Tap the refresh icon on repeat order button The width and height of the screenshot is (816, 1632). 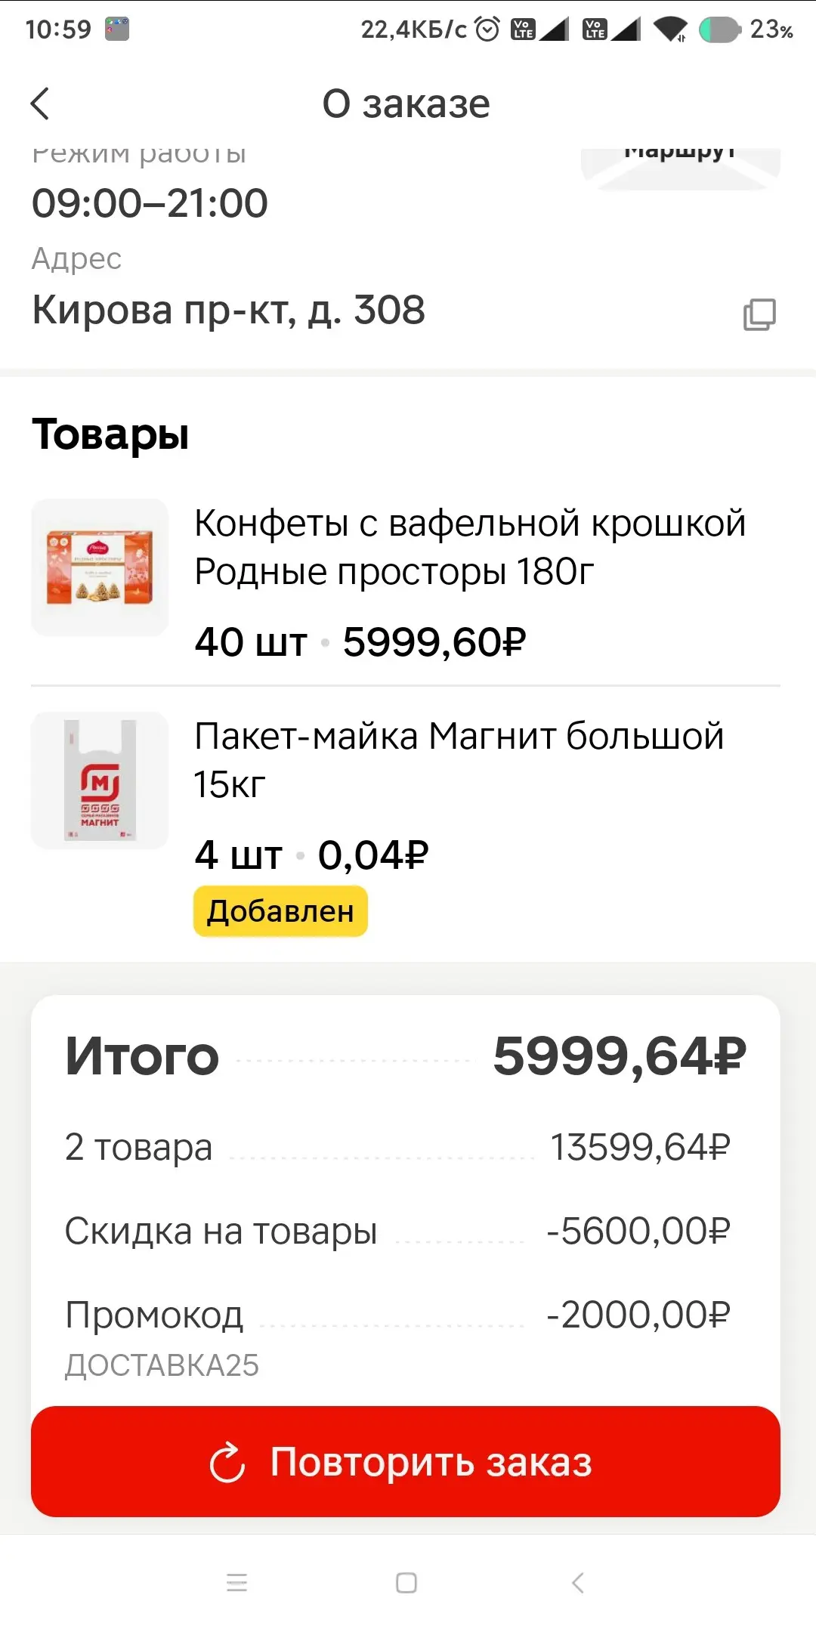(227, 1463)
